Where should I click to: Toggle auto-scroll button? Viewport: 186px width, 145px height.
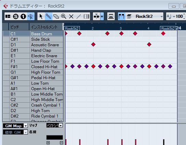97,16
